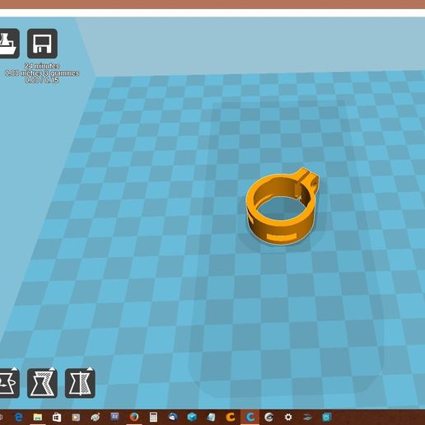Screen dimensions: 425x425
Task: Open the blue cube taskbar app
Action: (x=192, y=418)
